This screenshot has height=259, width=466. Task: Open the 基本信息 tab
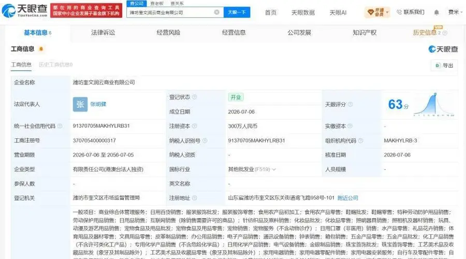37,33
